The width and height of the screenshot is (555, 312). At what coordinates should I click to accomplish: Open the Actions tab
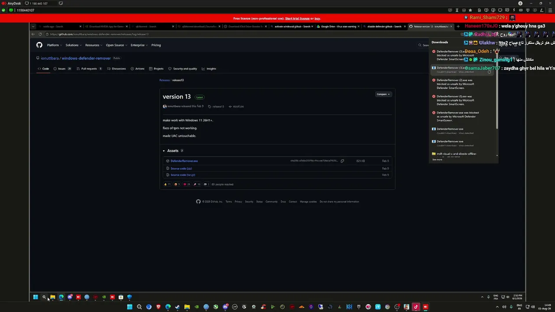[137, 68]
